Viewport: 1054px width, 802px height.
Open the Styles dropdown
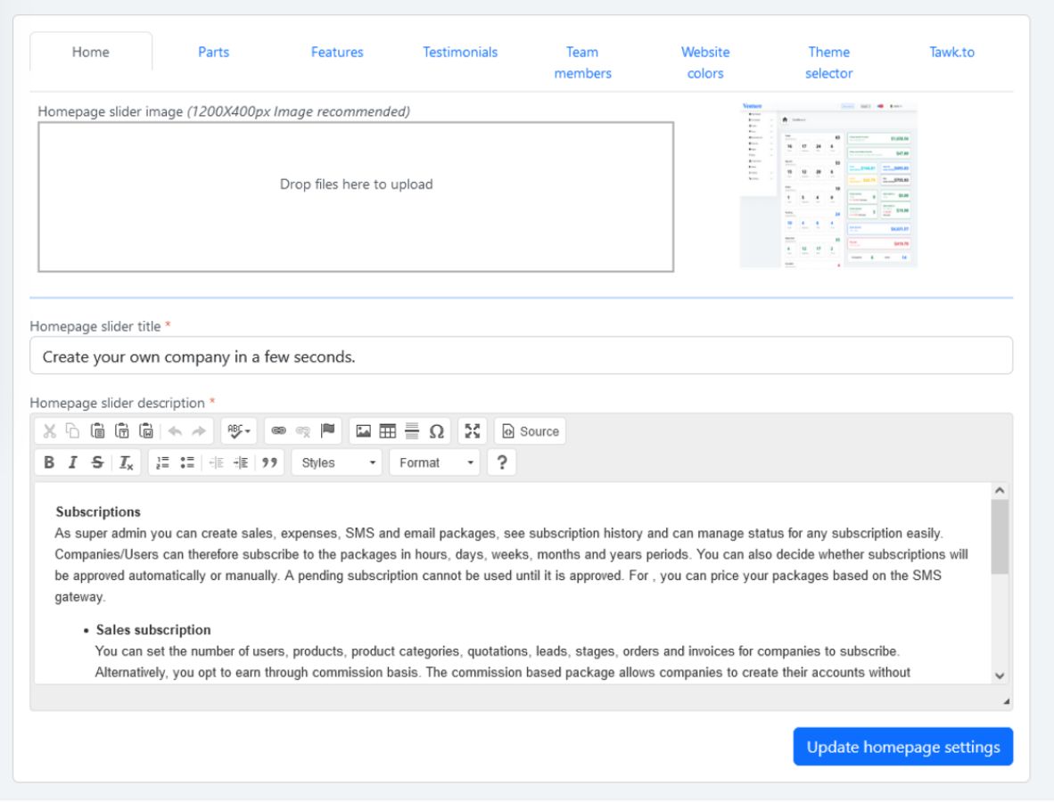[337, 463]
